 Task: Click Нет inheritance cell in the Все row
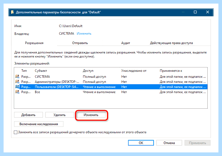(124, 92)
